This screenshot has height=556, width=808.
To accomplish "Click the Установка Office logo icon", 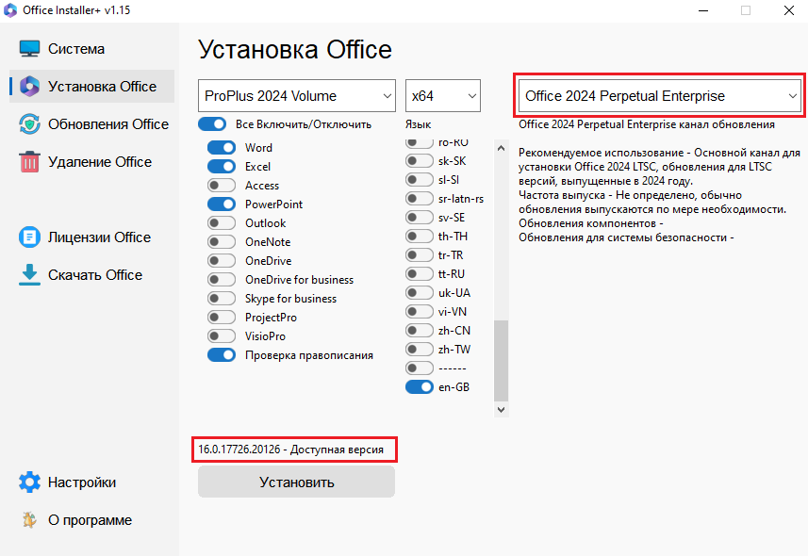I will click(29, 86).
